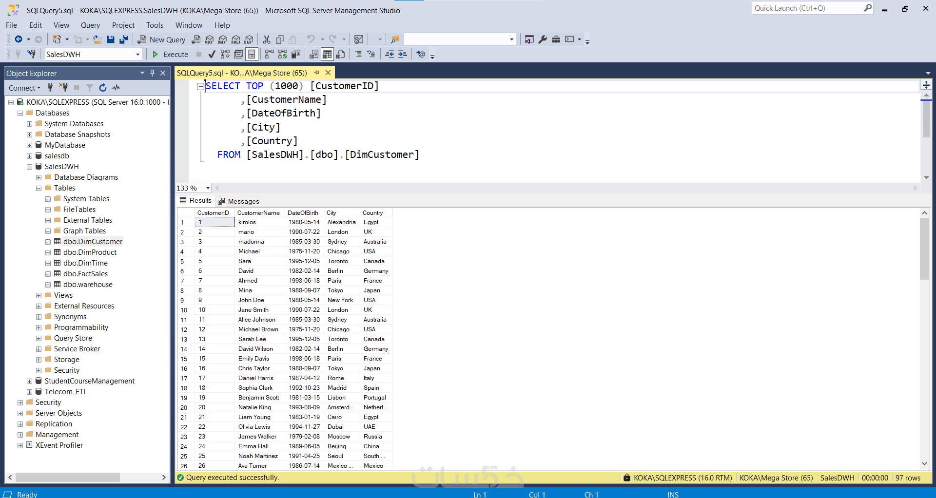Decrease indent of selected lines
936x498 pixels.
(x=390, y=54)
